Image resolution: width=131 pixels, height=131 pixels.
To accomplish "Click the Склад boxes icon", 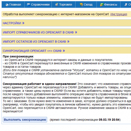I will click(81, 5).
